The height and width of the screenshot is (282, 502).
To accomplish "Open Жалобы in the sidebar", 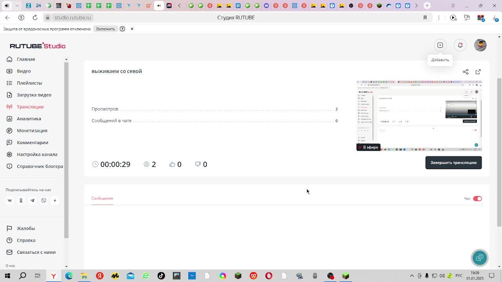I will 26,228.
